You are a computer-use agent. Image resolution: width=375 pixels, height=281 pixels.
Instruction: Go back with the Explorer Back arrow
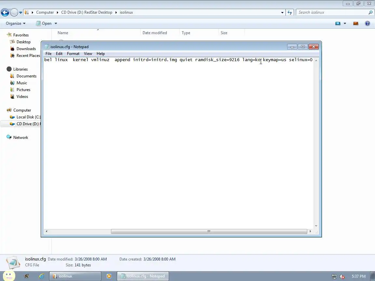pyautogui.click(x=5, y=12)
